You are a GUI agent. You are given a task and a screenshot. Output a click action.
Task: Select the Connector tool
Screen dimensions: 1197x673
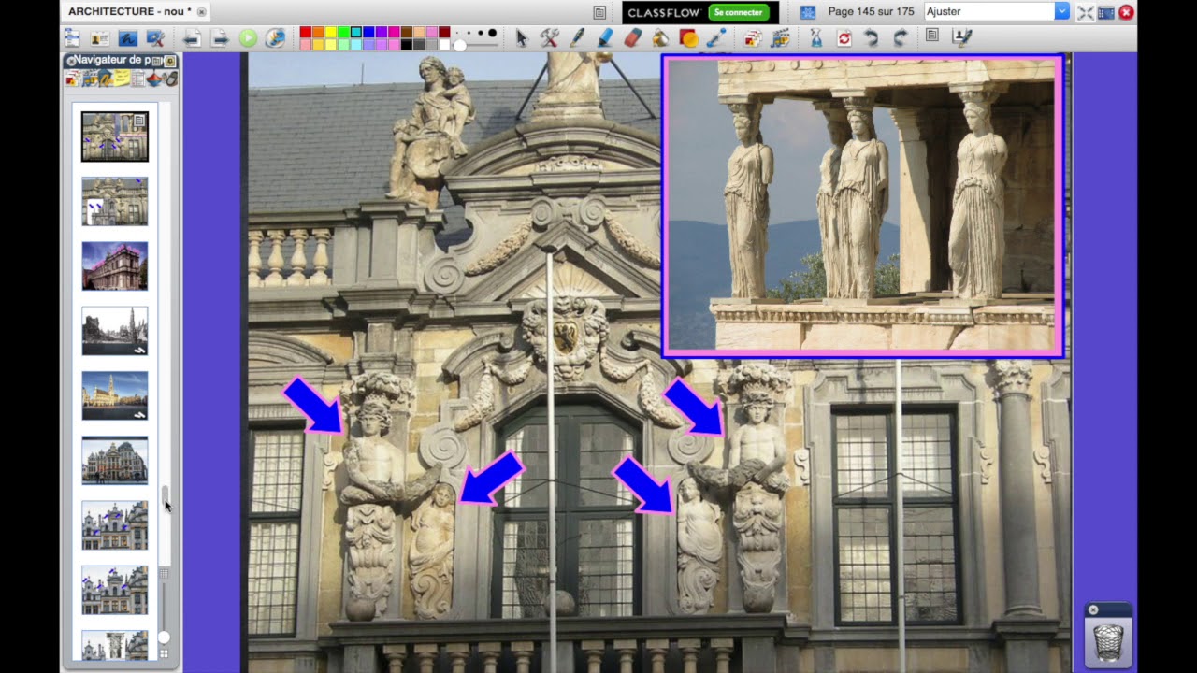[716, 38]
